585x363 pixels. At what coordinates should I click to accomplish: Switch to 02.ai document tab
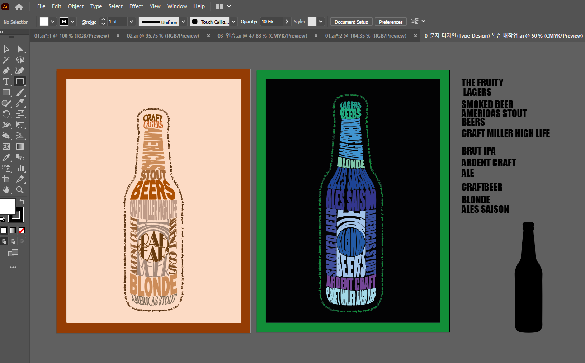click(163, 36)
